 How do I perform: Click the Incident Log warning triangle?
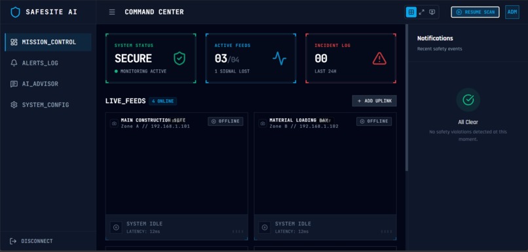coord(379,58)
